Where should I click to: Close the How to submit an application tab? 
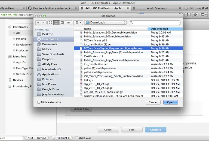(x=76, y=8)
